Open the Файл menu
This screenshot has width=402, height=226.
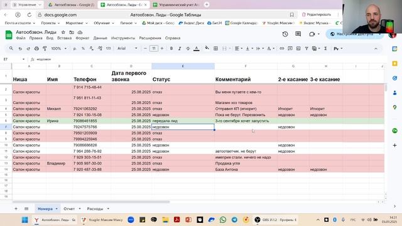click(x=21, y=38)
